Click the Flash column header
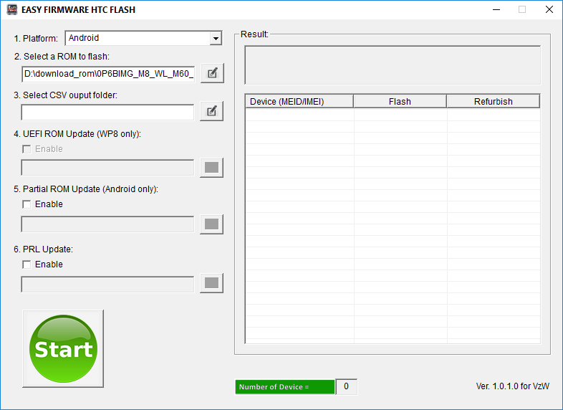This screenshot has width=563, height=410. point(400,101)
